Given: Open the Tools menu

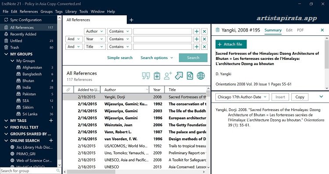Looking at the screenshot, I should point(83,11).
